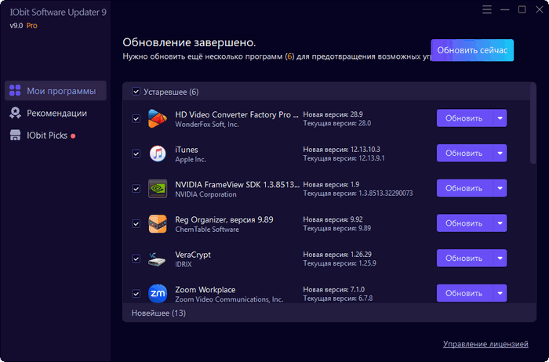The image size is (549, 362).
Task: Open Рекомендации in the sidebar
Action: click(x=56, y=113)
